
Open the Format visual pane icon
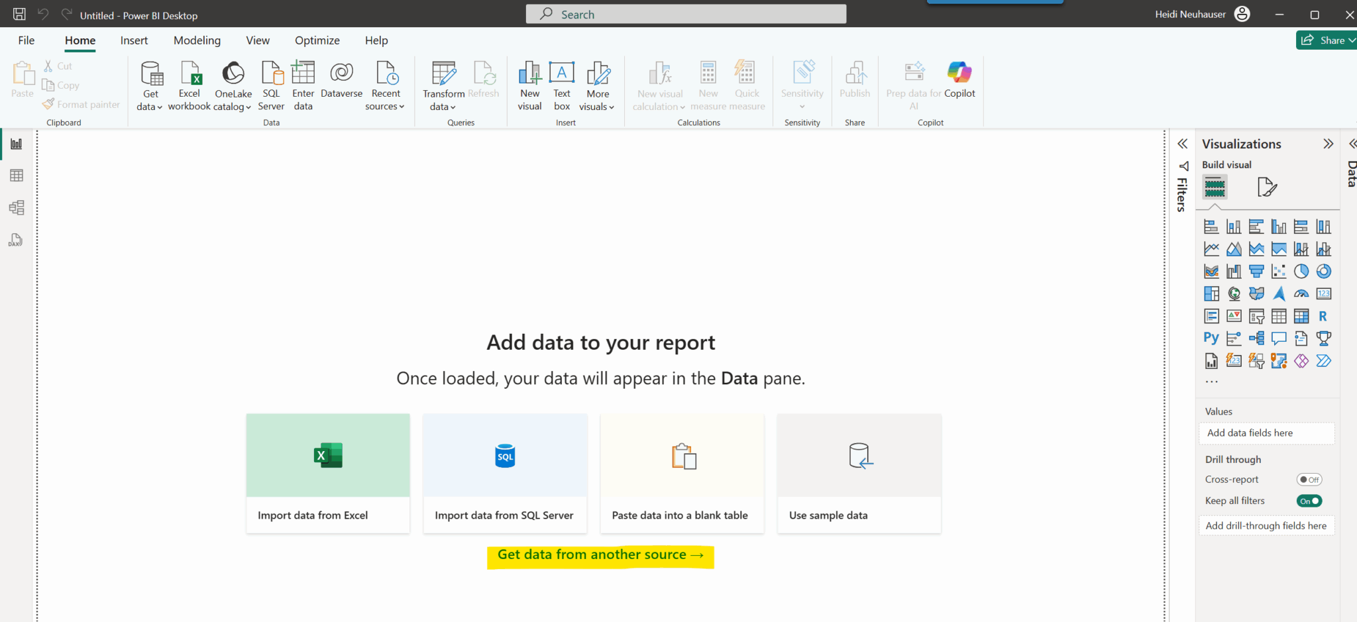click(x=1267, y=187)
